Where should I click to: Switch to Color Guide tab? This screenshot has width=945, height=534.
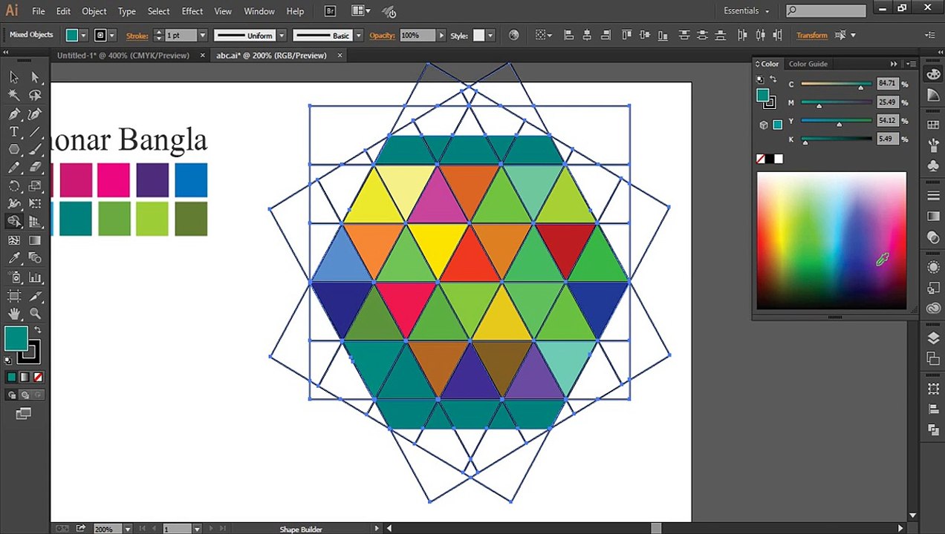[808, 64]
